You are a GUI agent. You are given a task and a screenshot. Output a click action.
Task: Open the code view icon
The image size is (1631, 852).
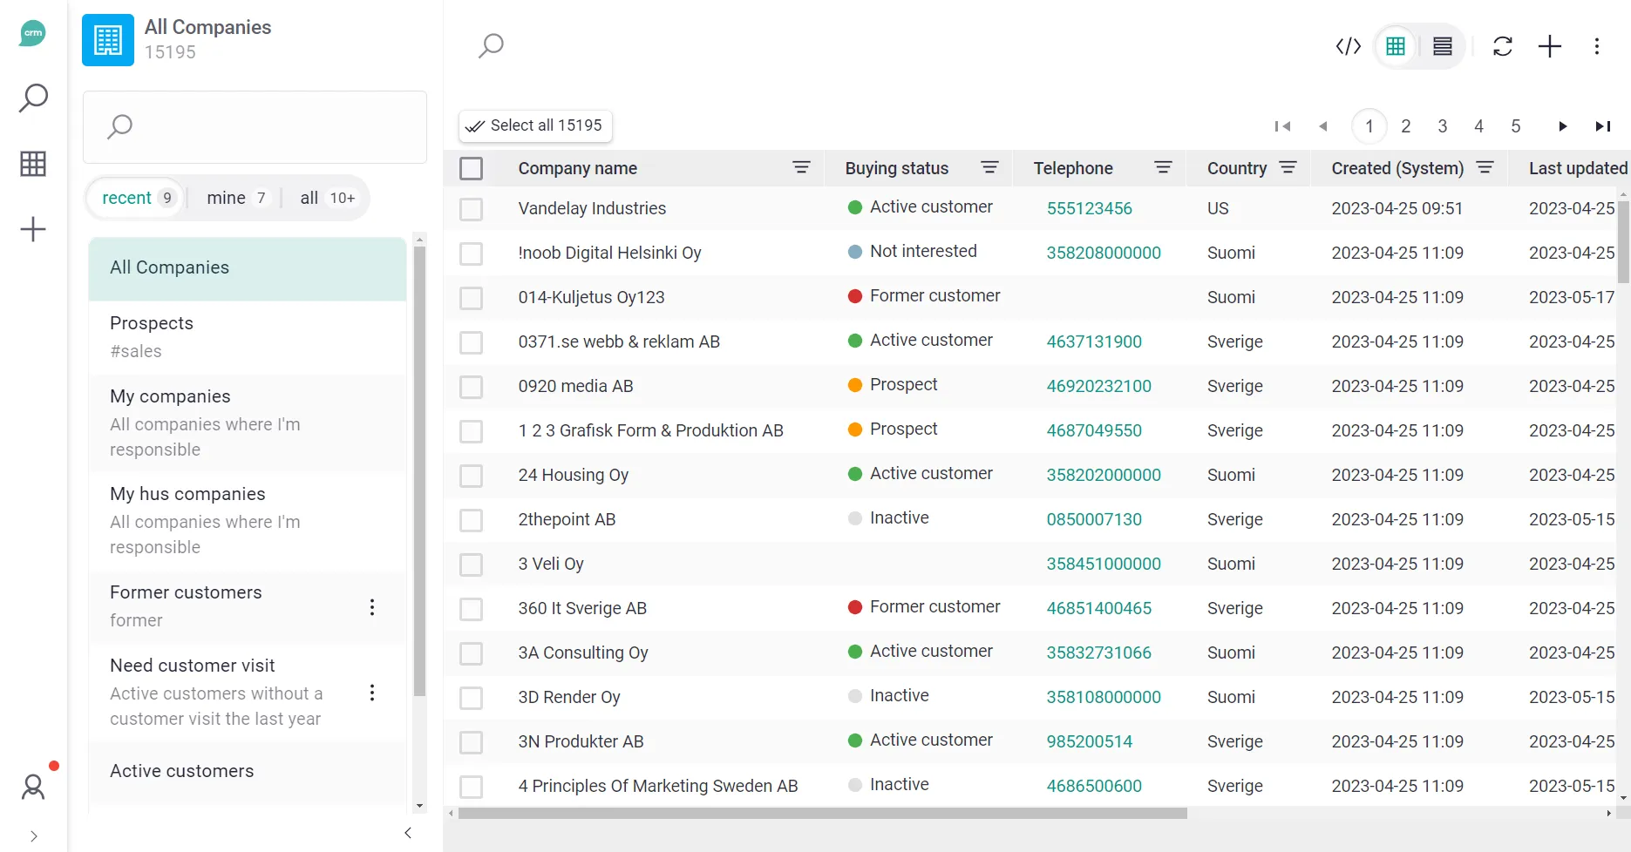click(1348, 46)
